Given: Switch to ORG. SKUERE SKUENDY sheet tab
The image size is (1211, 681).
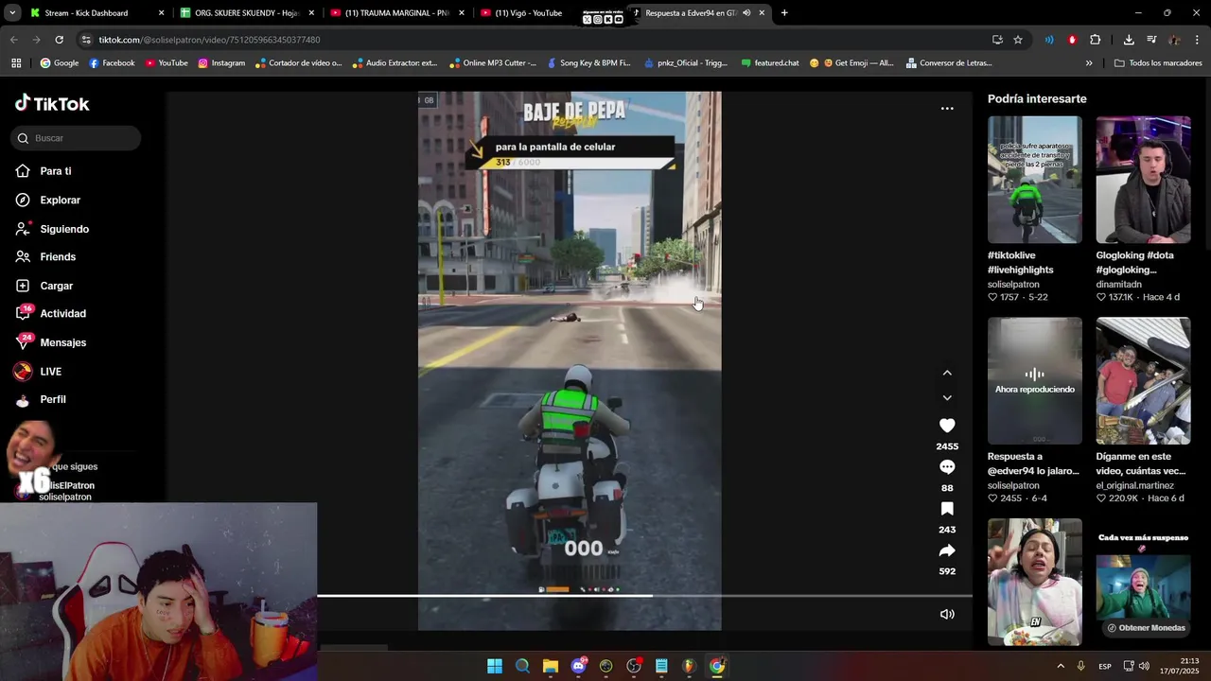Looking at the screenshot, I should (247, 13).
